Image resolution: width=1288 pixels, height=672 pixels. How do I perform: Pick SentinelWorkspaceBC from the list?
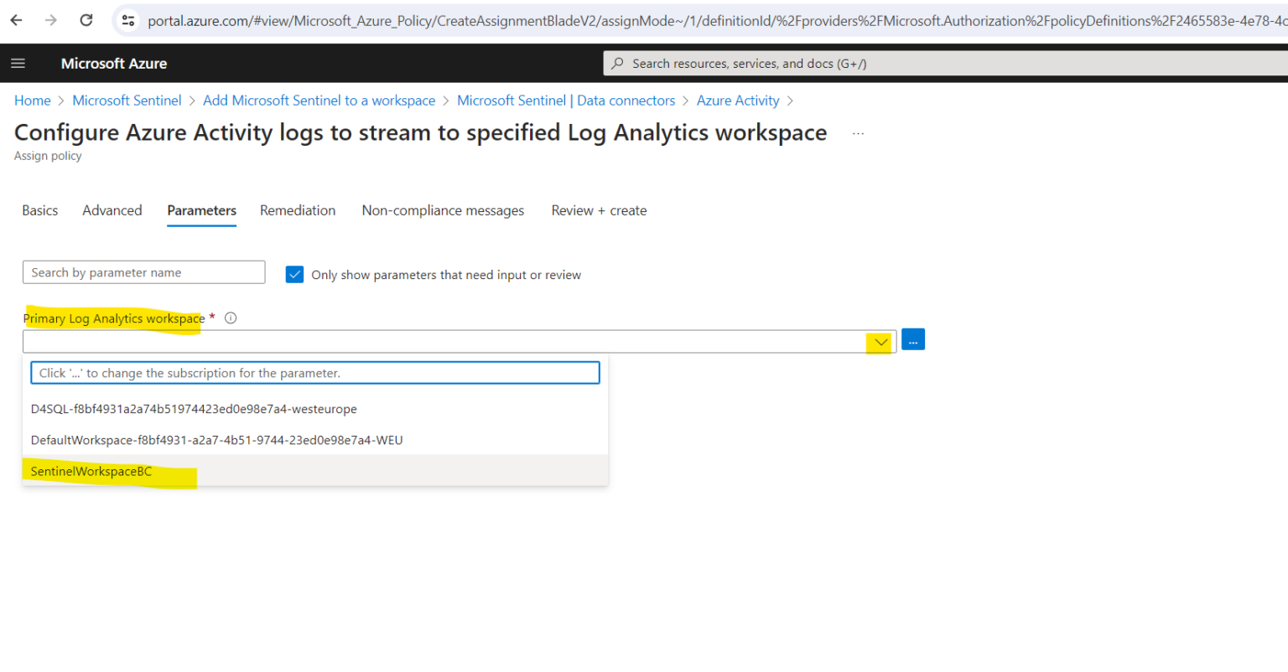coord(315,471)
